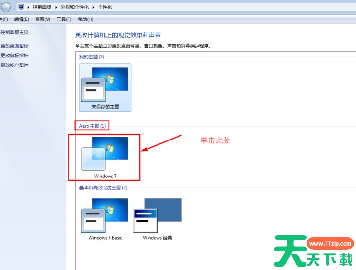Screen dimensions: 356x270
Task: Select 个性化 breadcrumb item
Action: [x=105, y=7]
